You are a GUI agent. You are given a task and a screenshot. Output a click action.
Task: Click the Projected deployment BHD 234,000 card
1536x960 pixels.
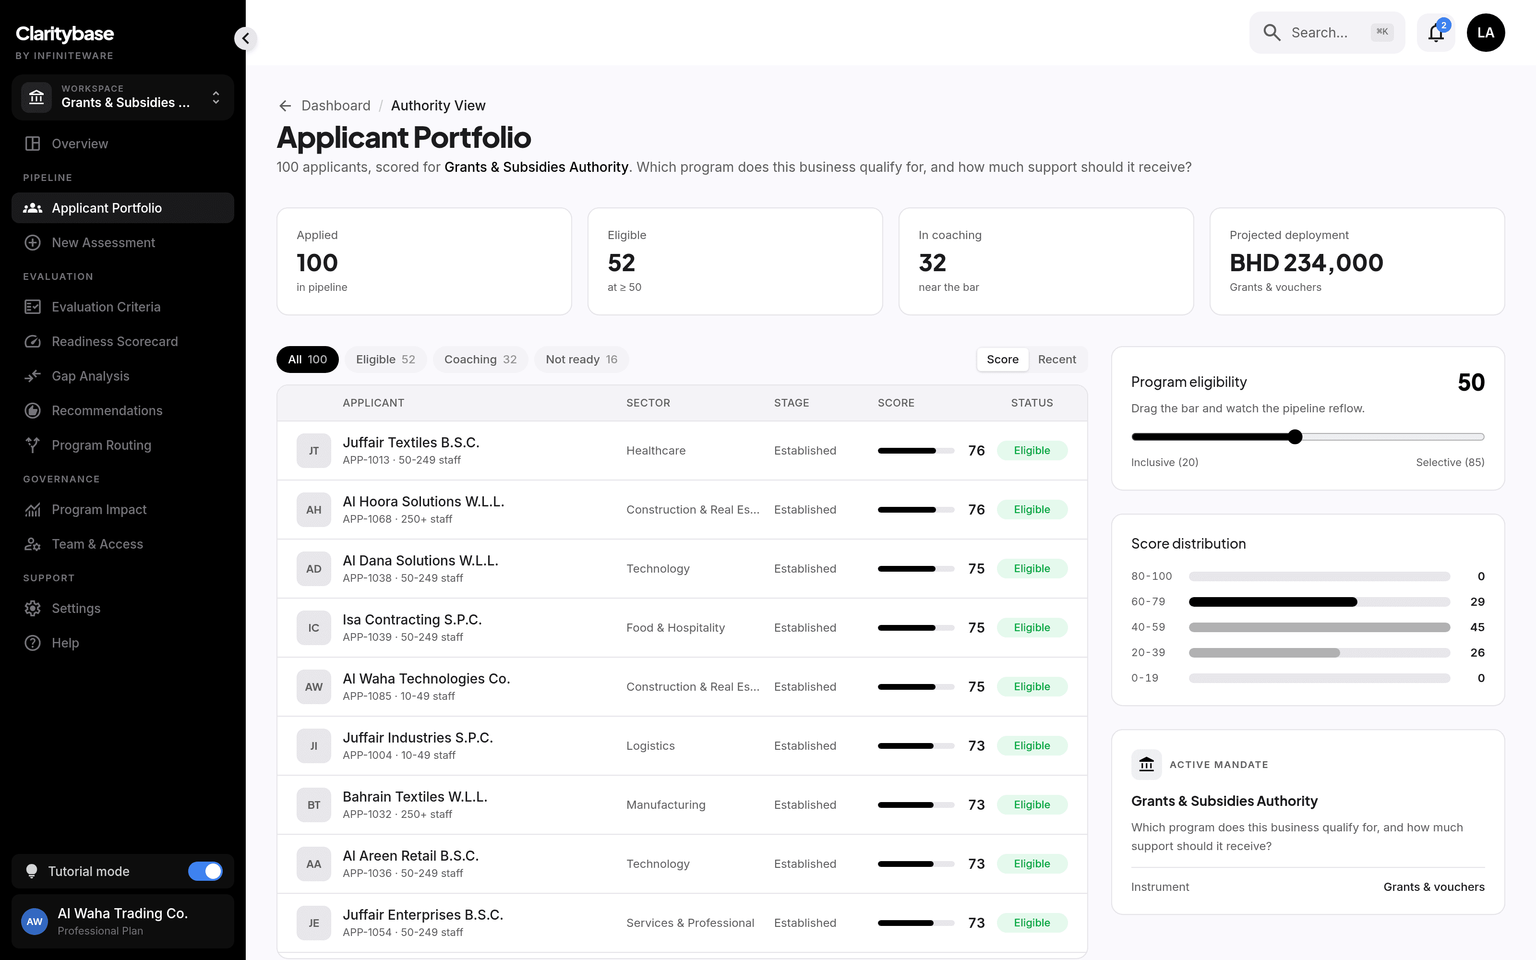1357,261
